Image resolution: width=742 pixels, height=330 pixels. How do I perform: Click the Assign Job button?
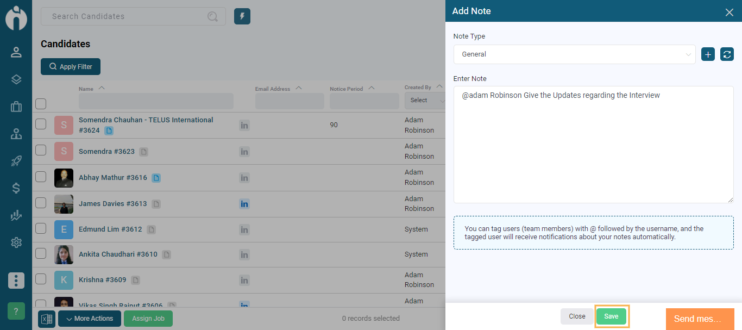148,319
